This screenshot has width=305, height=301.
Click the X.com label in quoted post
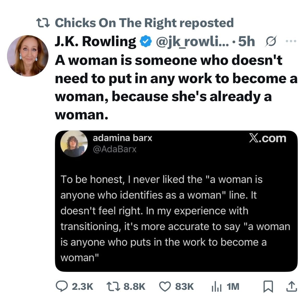point(267,138)
